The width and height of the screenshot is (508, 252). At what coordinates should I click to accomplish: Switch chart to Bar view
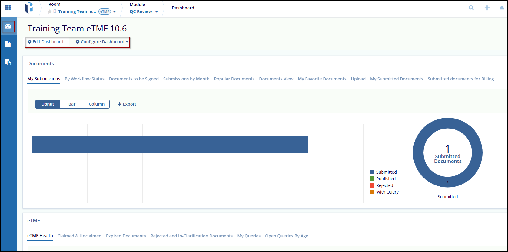[72, 104]
